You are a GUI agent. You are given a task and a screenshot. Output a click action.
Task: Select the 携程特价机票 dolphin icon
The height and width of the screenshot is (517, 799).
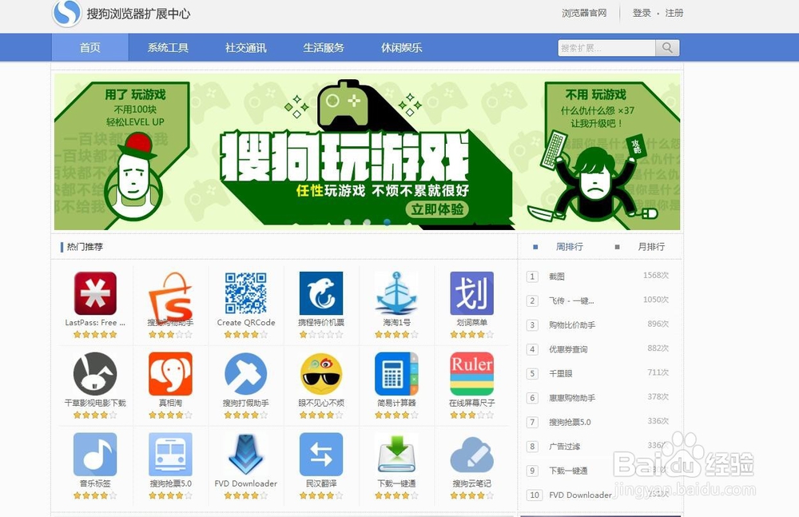(321, 293)
